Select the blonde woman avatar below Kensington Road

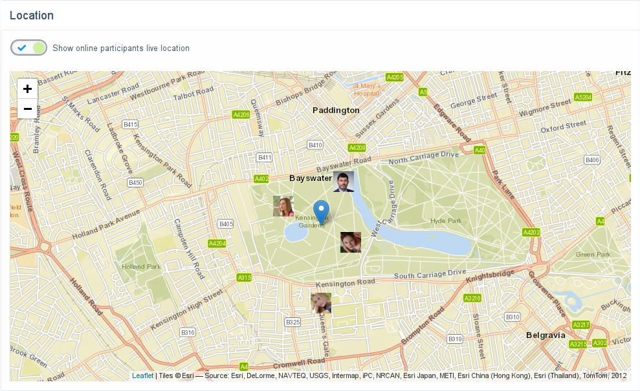[321, 303]
